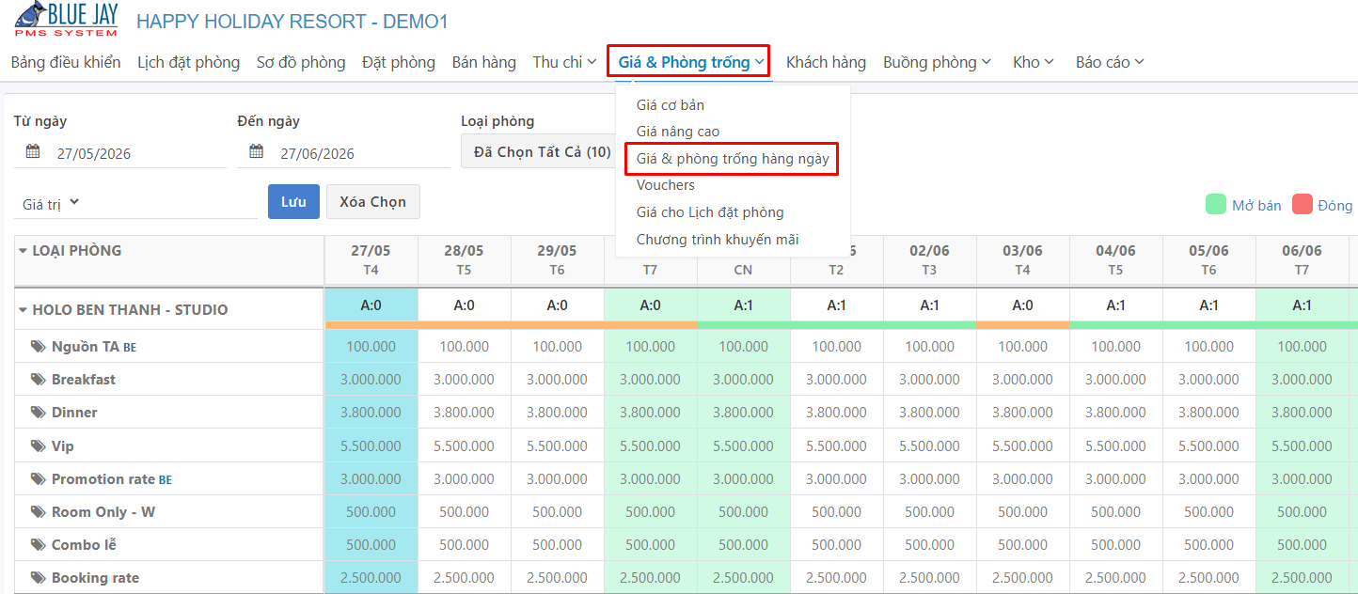
Task: Select the 29/05 T6 date column header
Action: pos(557,259)
